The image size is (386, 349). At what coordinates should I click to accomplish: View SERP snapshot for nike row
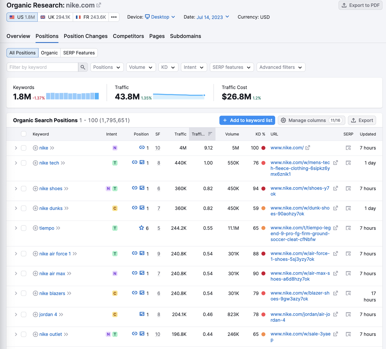348,148
